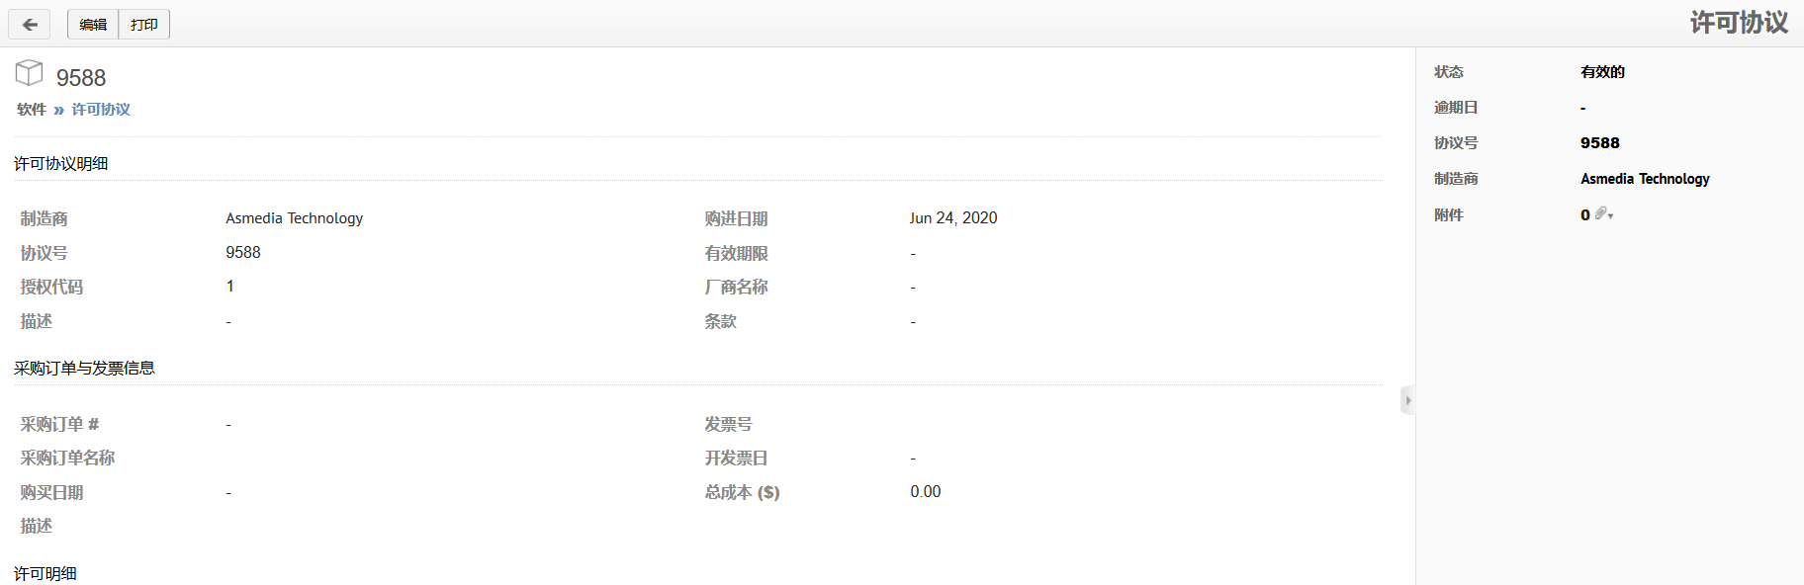Select the 许可明细 section header
The height and width of the screenshot is (585, 1804).
(x=45, y=574)
